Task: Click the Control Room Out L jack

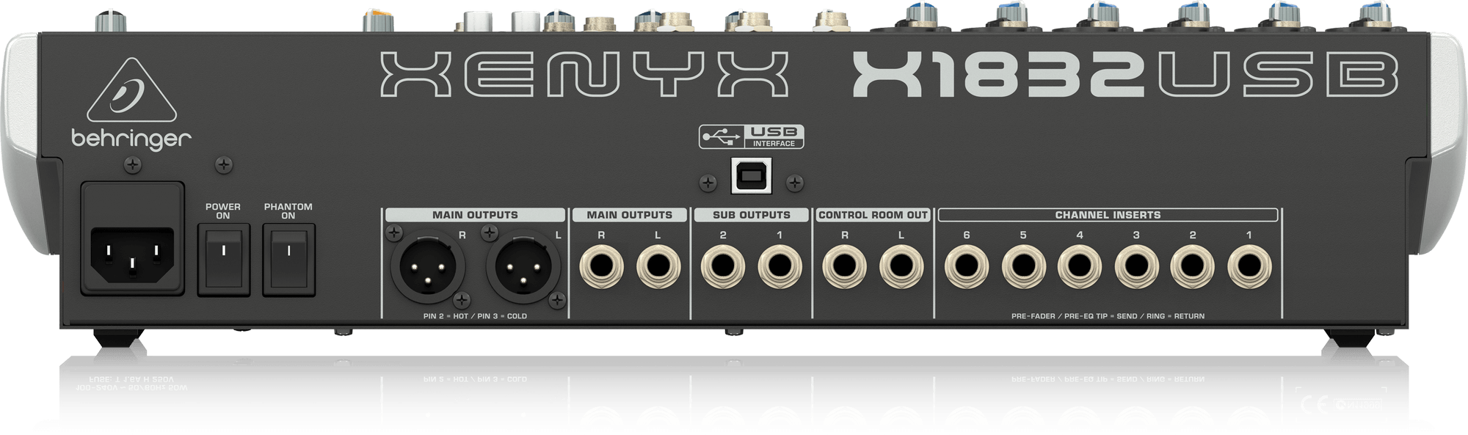Action: pyautogui.click(x=901, y=267)
